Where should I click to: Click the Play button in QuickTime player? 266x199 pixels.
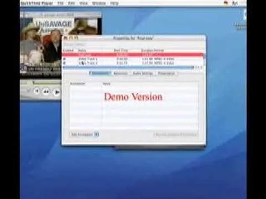click(x=57, y=92)
